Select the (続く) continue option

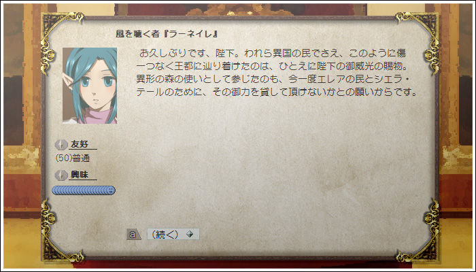173,235
